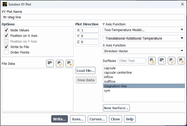The height and width of the screenshot is (126, 187).
Task: Open the Two-Temperature Model dropdown
Action: [x=144, y=30]
